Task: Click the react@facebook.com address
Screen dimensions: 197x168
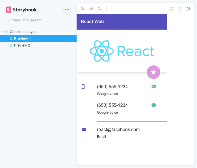Action: [x=118, y=130]
